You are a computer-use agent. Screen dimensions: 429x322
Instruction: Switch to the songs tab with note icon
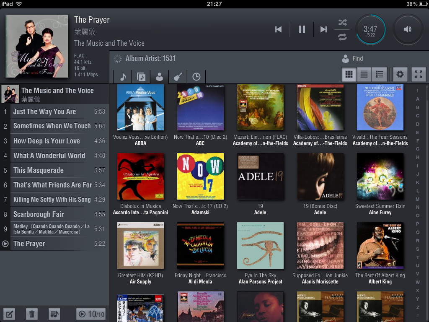tap(123, 77)
